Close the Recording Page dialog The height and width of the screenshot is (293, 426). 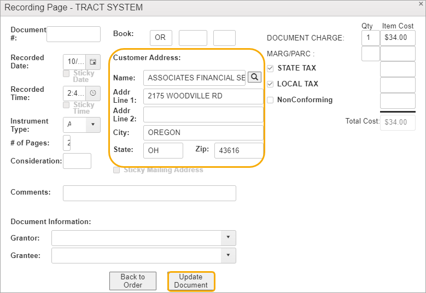pyautogui.click(x=419, y=4)
